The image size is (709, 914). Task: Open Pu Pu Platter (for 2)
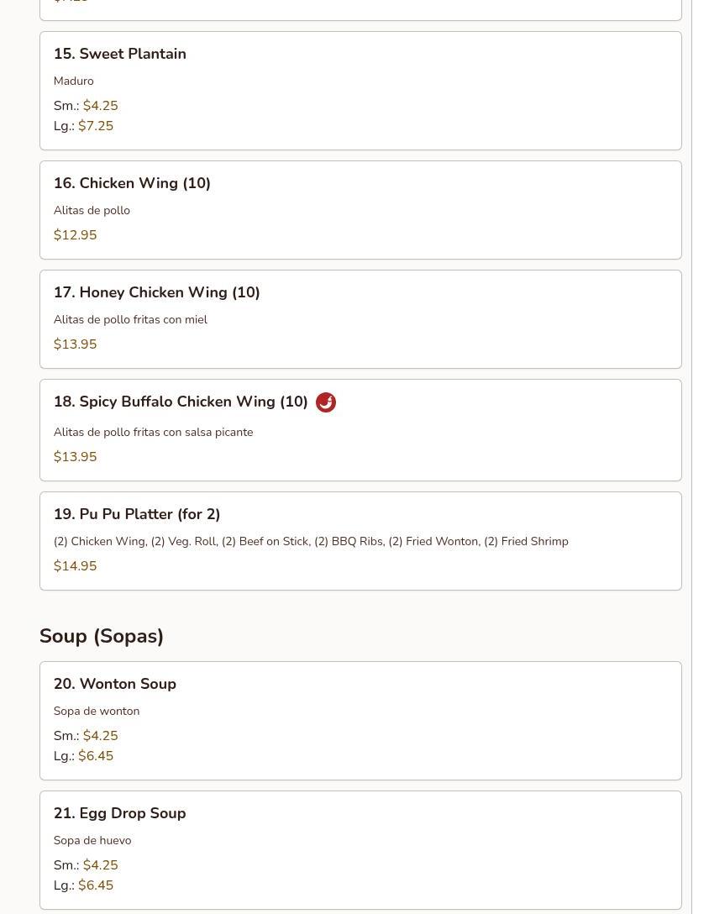click(360, 541)
